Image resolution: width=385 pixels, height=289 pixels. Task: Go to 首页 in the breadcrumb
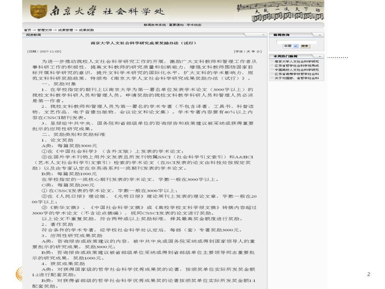(27, 30)
